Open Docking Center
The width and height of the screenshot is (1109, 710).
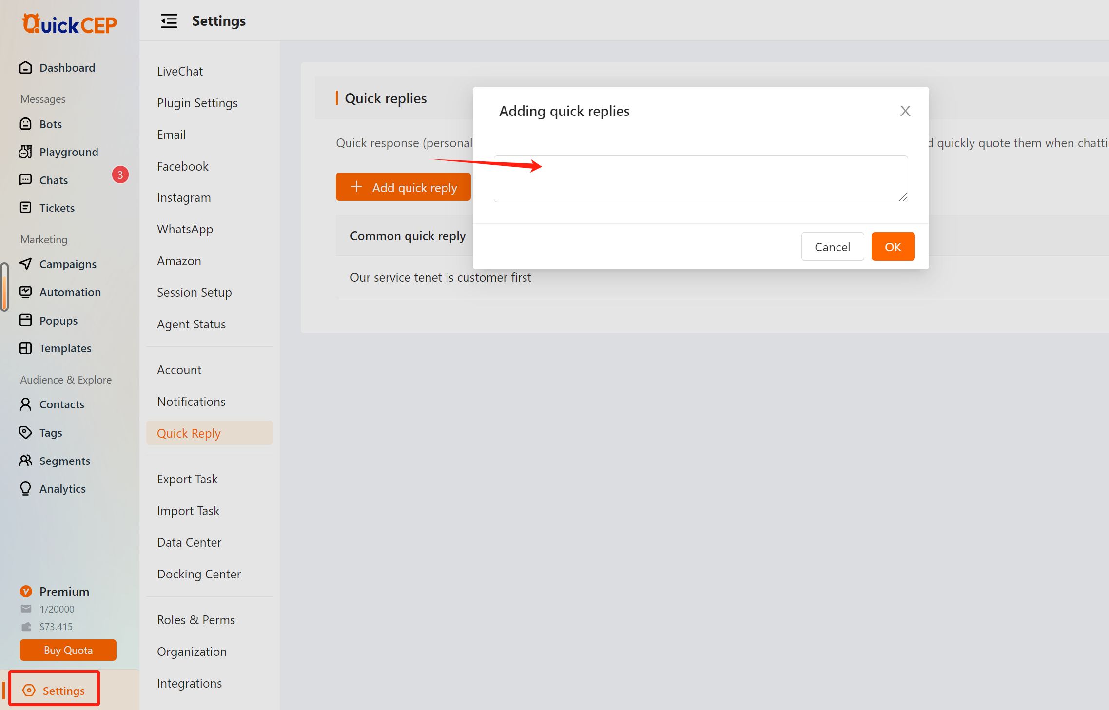pos(199,574)
